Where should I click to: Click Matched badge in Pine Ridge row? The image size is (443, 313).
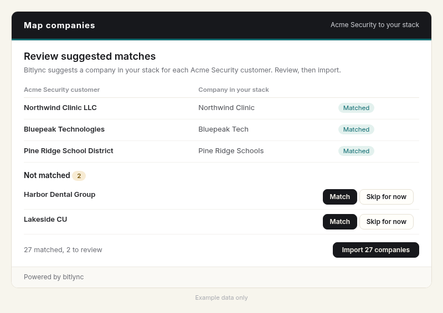356,151
